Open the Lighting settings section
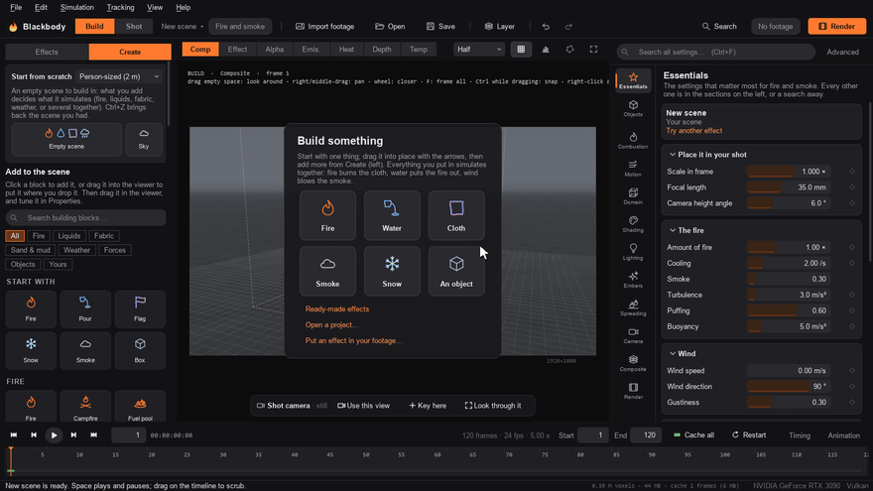This screenshot has height=491, width=873. click(x=633, y=252)
